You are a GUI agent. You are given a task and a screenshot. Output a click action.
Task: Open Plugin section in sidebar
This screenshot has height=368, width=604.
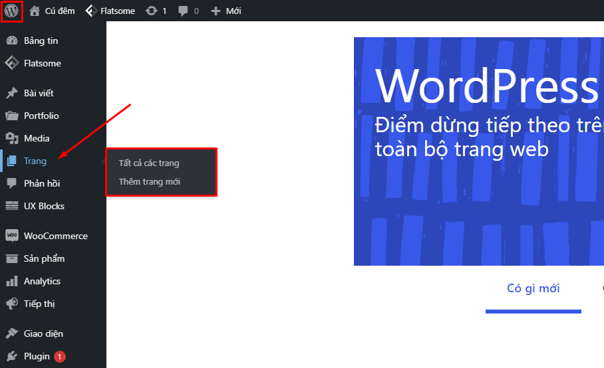[x=37, y=357]
